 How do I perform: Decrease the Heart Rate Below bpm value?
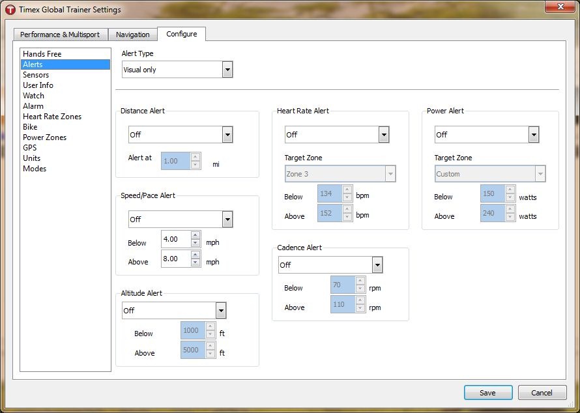[x=347, y=198]
